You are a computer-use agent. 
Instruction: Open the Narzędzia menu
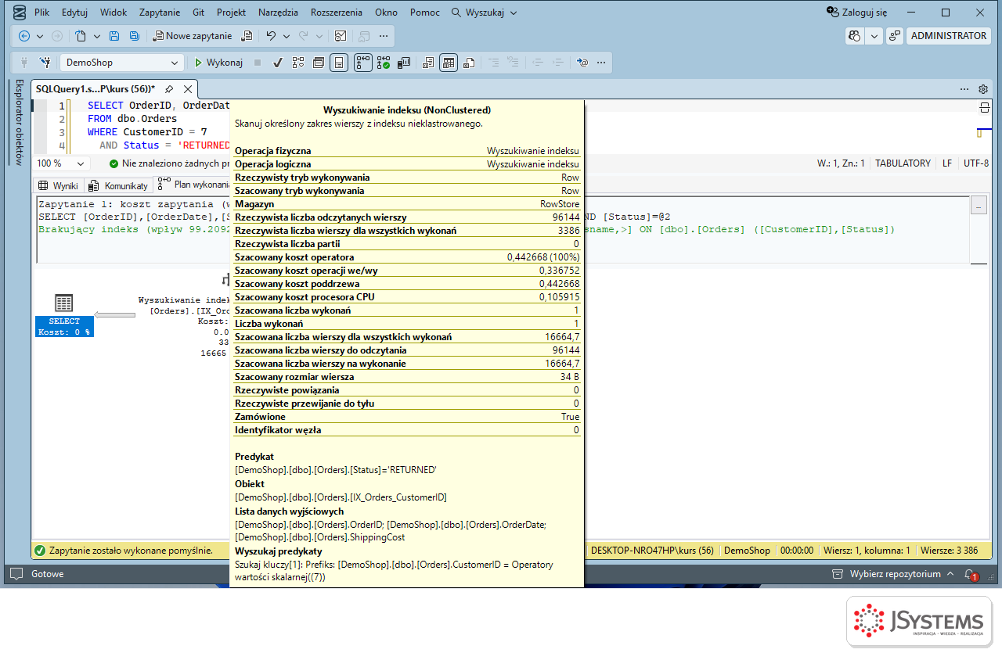point(277,13)
